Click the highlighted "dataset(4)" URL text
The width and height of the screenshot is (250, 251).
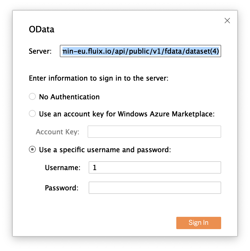204,51
